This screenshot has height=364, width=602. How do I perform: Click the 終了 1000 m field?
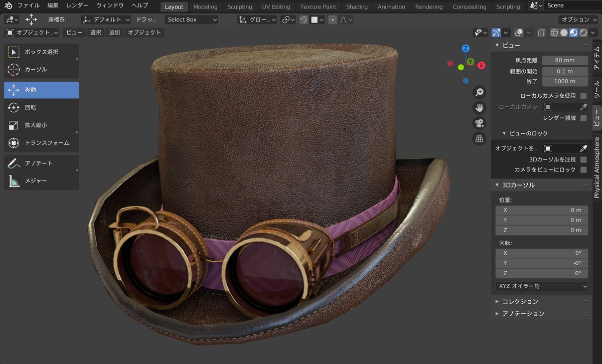tap(565, 81)
